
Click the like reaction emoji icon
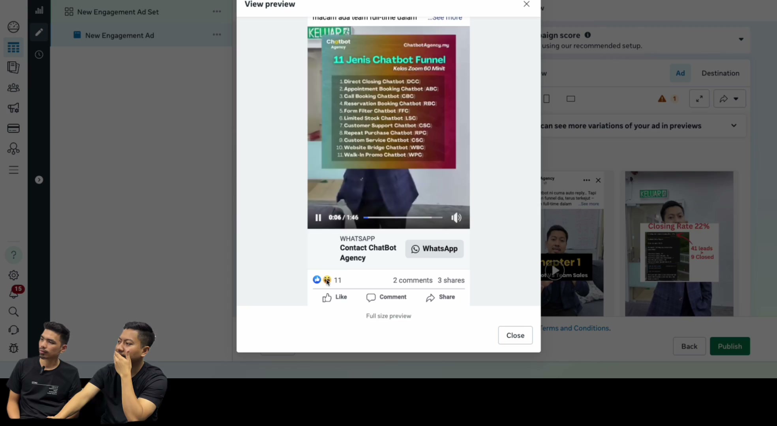(x=317, y=280)
